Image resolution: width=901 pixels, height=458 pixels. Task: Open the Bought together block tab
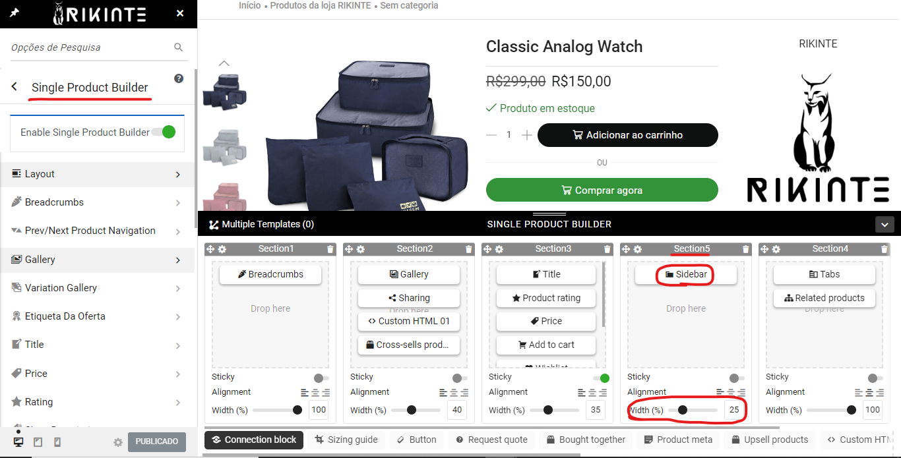coord(586,440)
